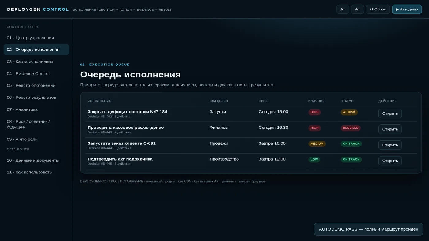Click the BLOCKED status badge

pyautogui.click(x=351, y=128)
